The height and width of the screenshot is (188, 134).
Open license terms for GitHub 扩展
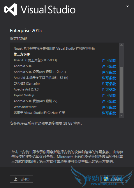coord(109,113)
